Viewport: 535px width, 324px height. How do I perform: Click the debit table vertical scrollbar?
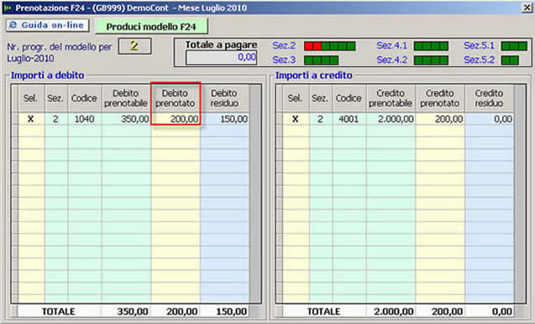point(254,194)
